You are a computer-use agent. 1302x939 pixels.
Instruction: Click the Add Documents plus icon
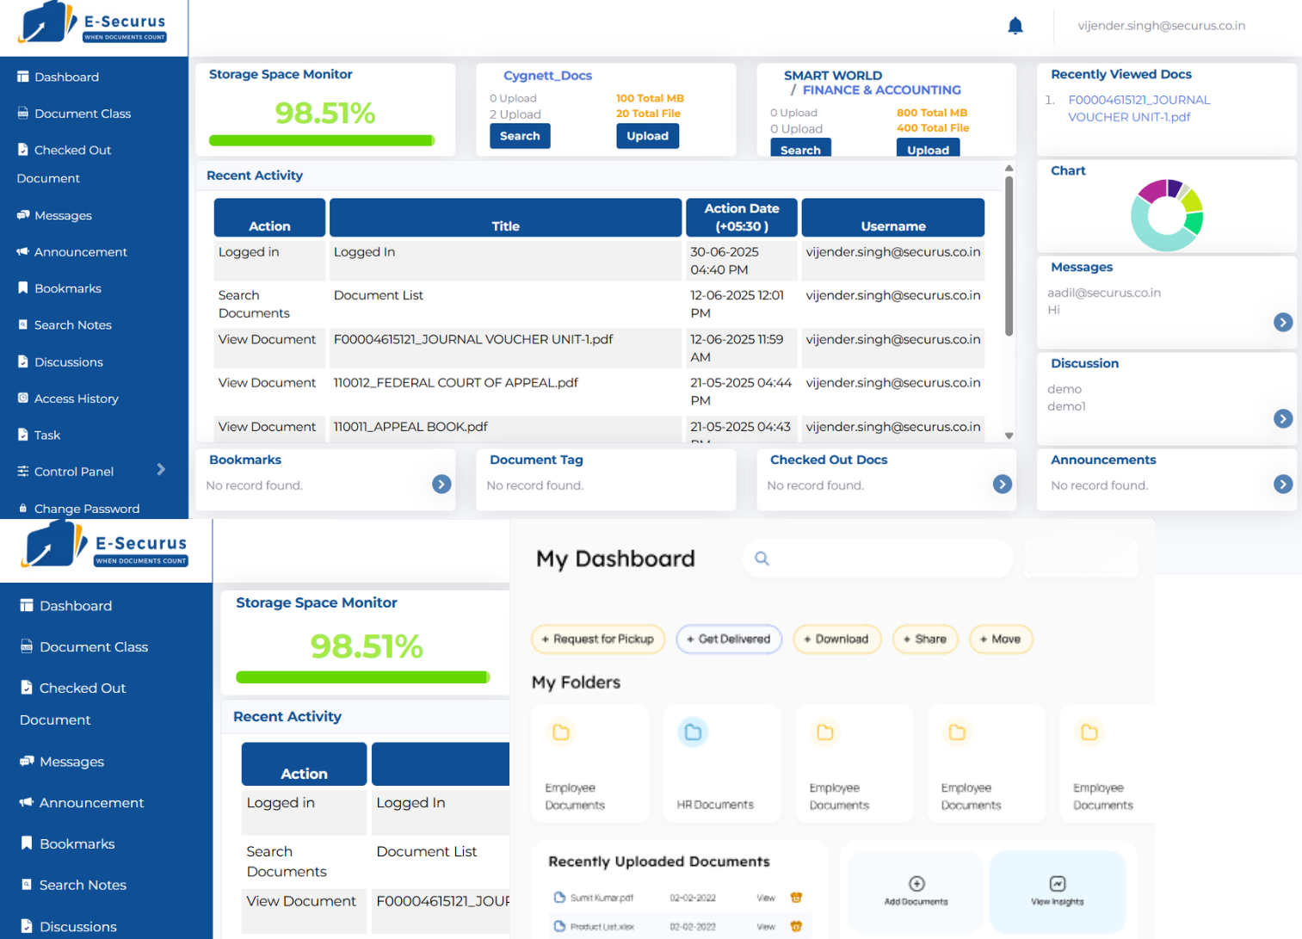coord(916,884)
